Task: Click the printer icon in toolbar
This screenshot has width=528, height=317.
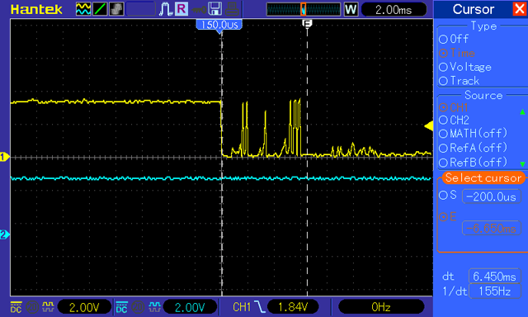Action: 232,9
